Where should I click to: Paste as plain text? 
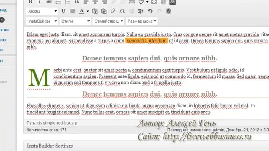click(x=95, y=11)
